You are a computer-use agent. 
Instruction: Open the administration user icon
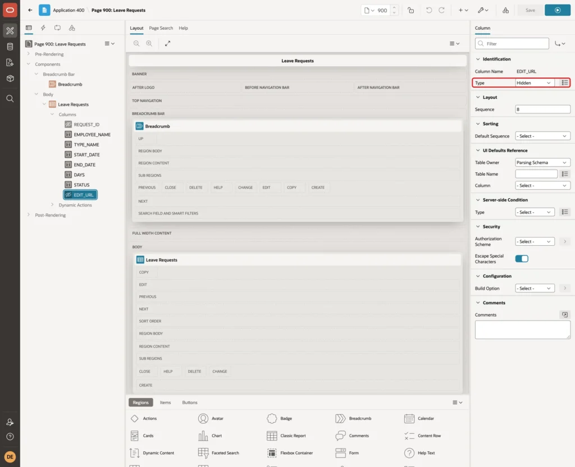point(10,422)
